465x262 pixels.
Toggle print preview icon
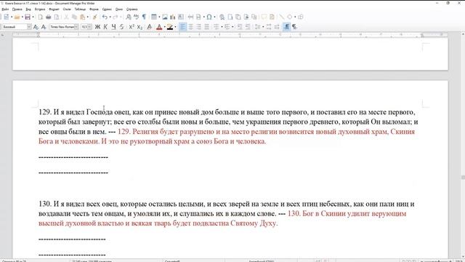pos(57,17)
